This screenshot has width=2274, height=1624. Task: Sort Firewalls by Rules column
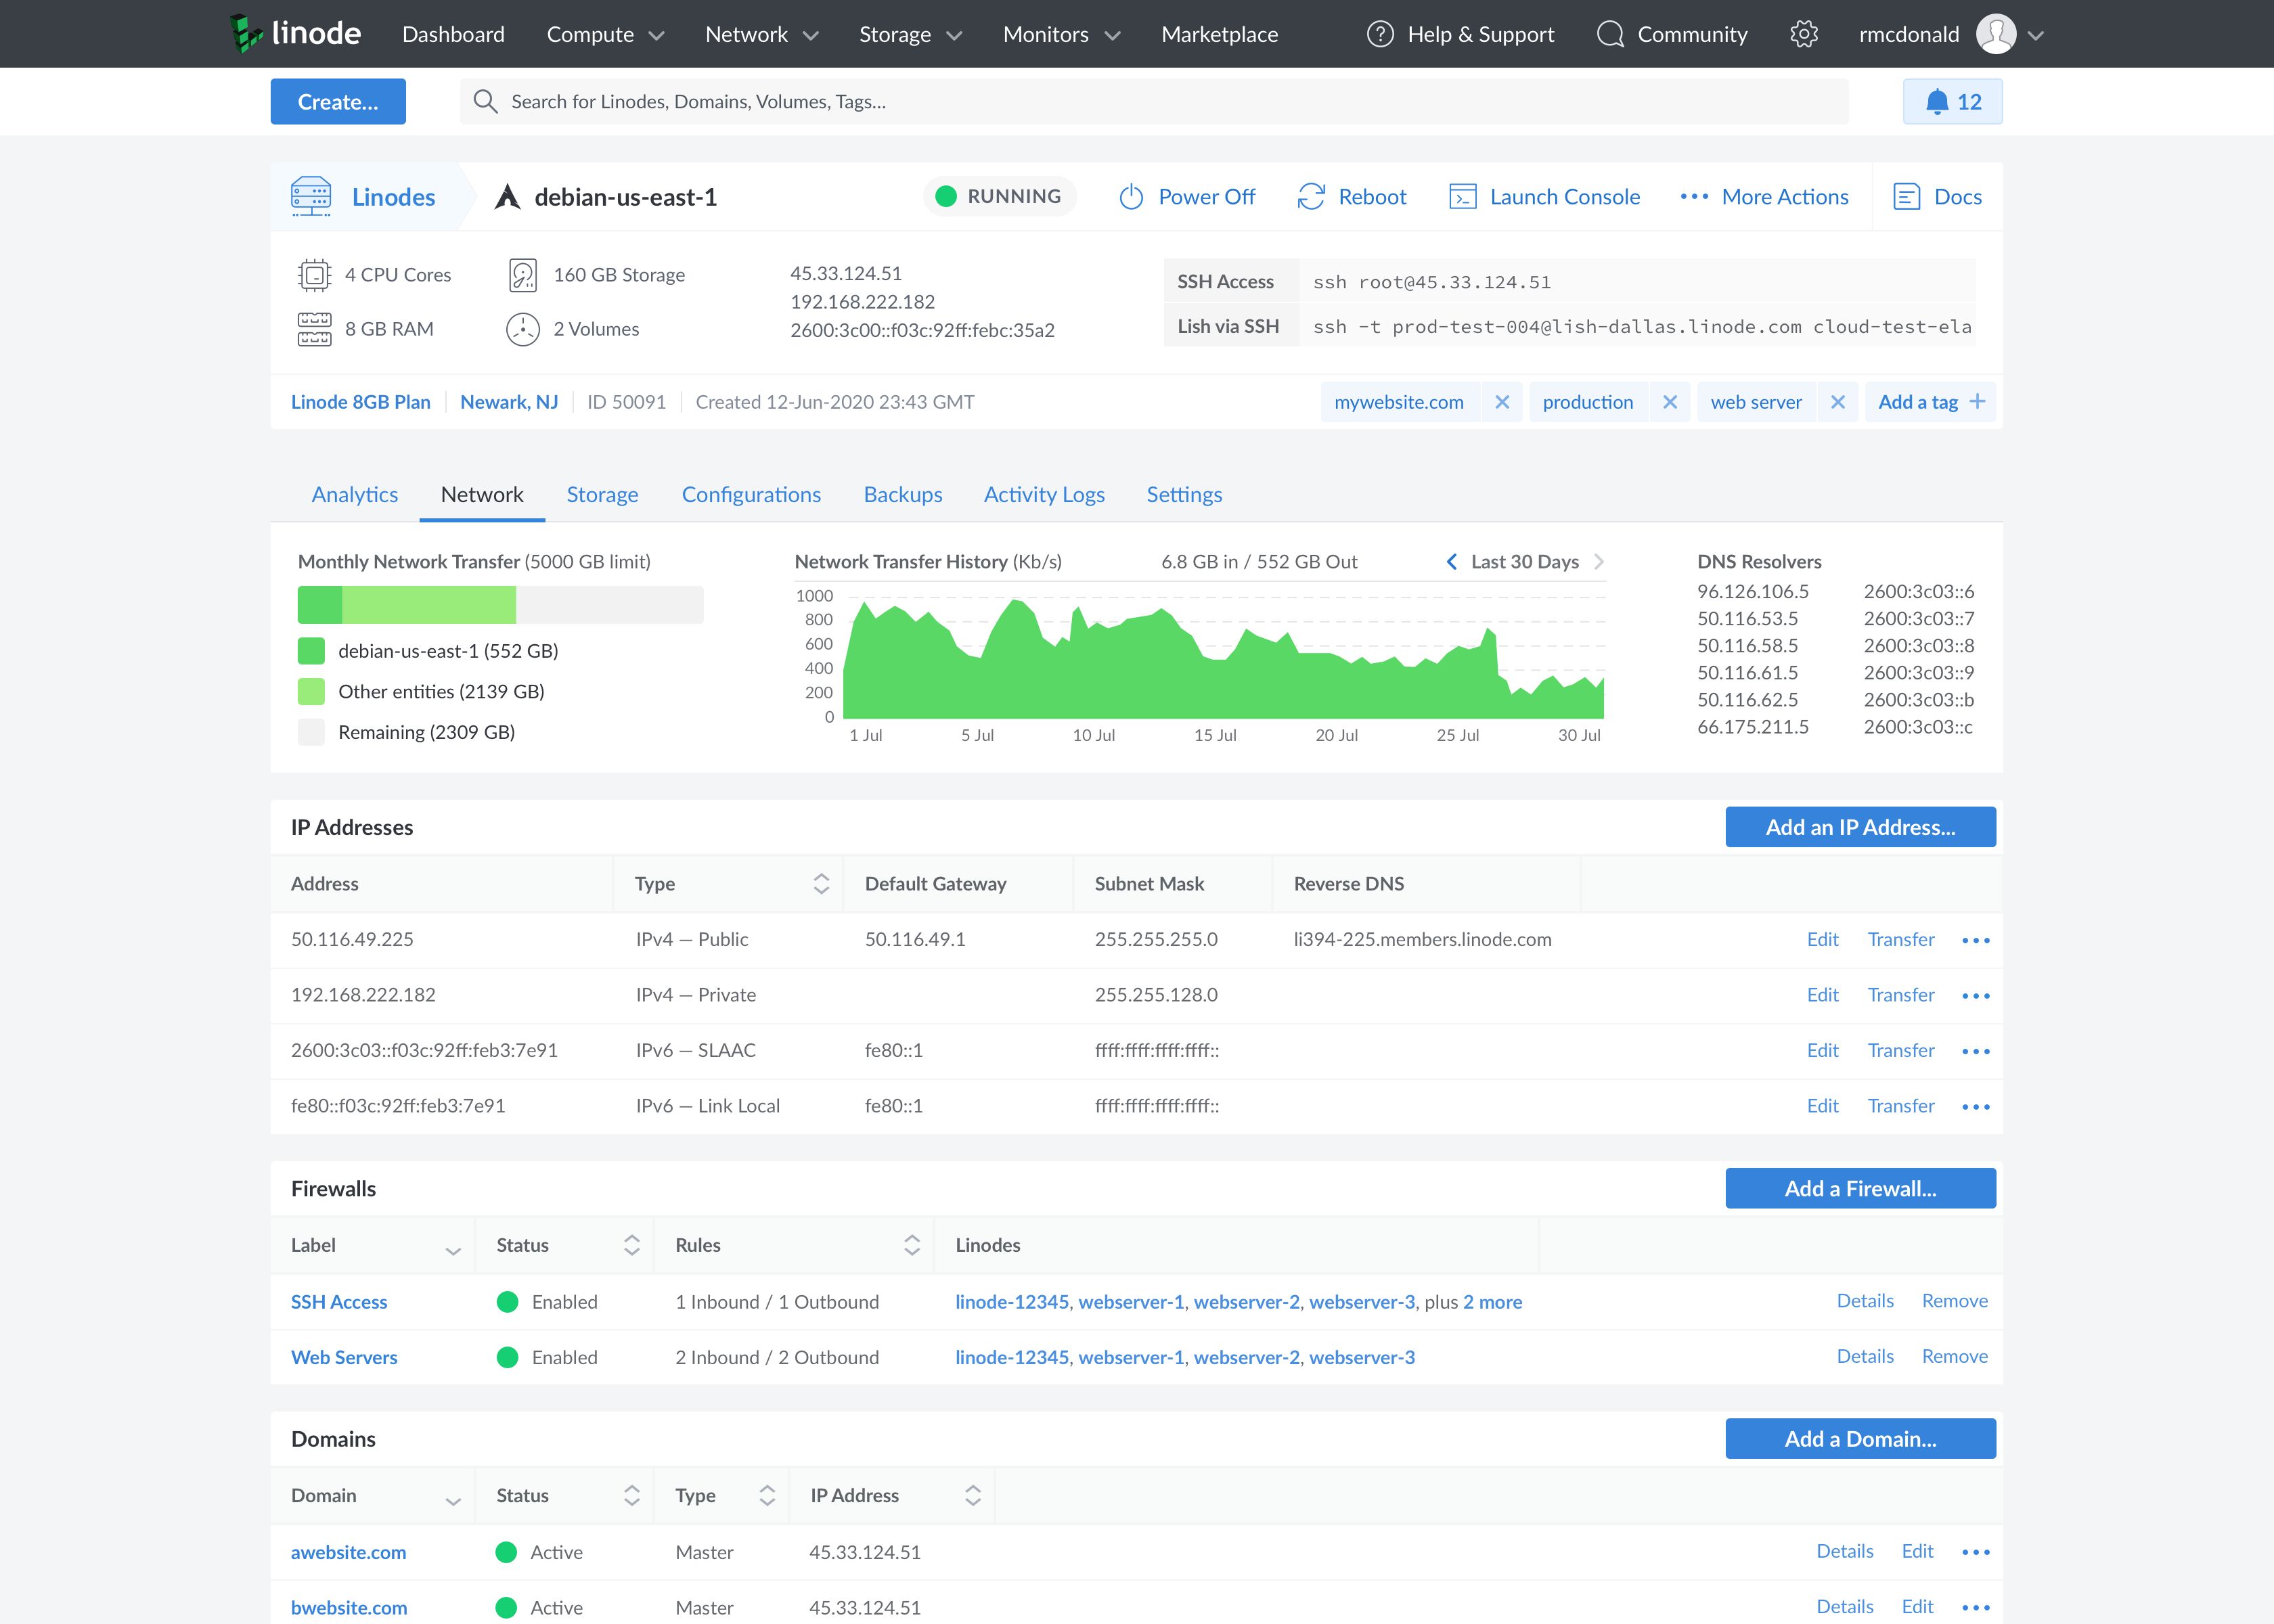click(912, 1245)
